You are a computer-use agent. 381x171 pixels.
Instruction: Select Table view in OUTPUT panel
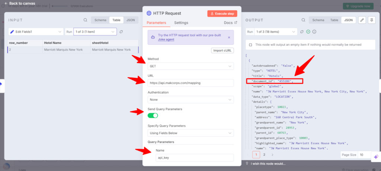(x=334, y=20)
